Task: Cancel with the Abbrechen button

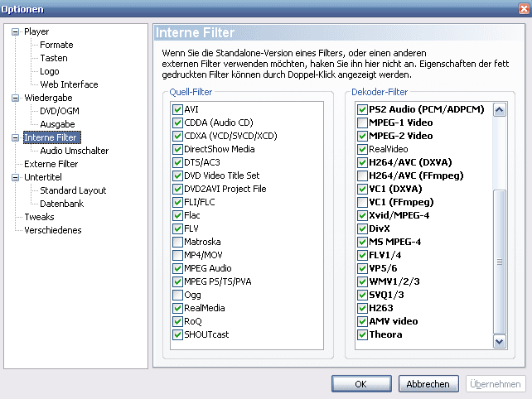Action: coord(428,384)
